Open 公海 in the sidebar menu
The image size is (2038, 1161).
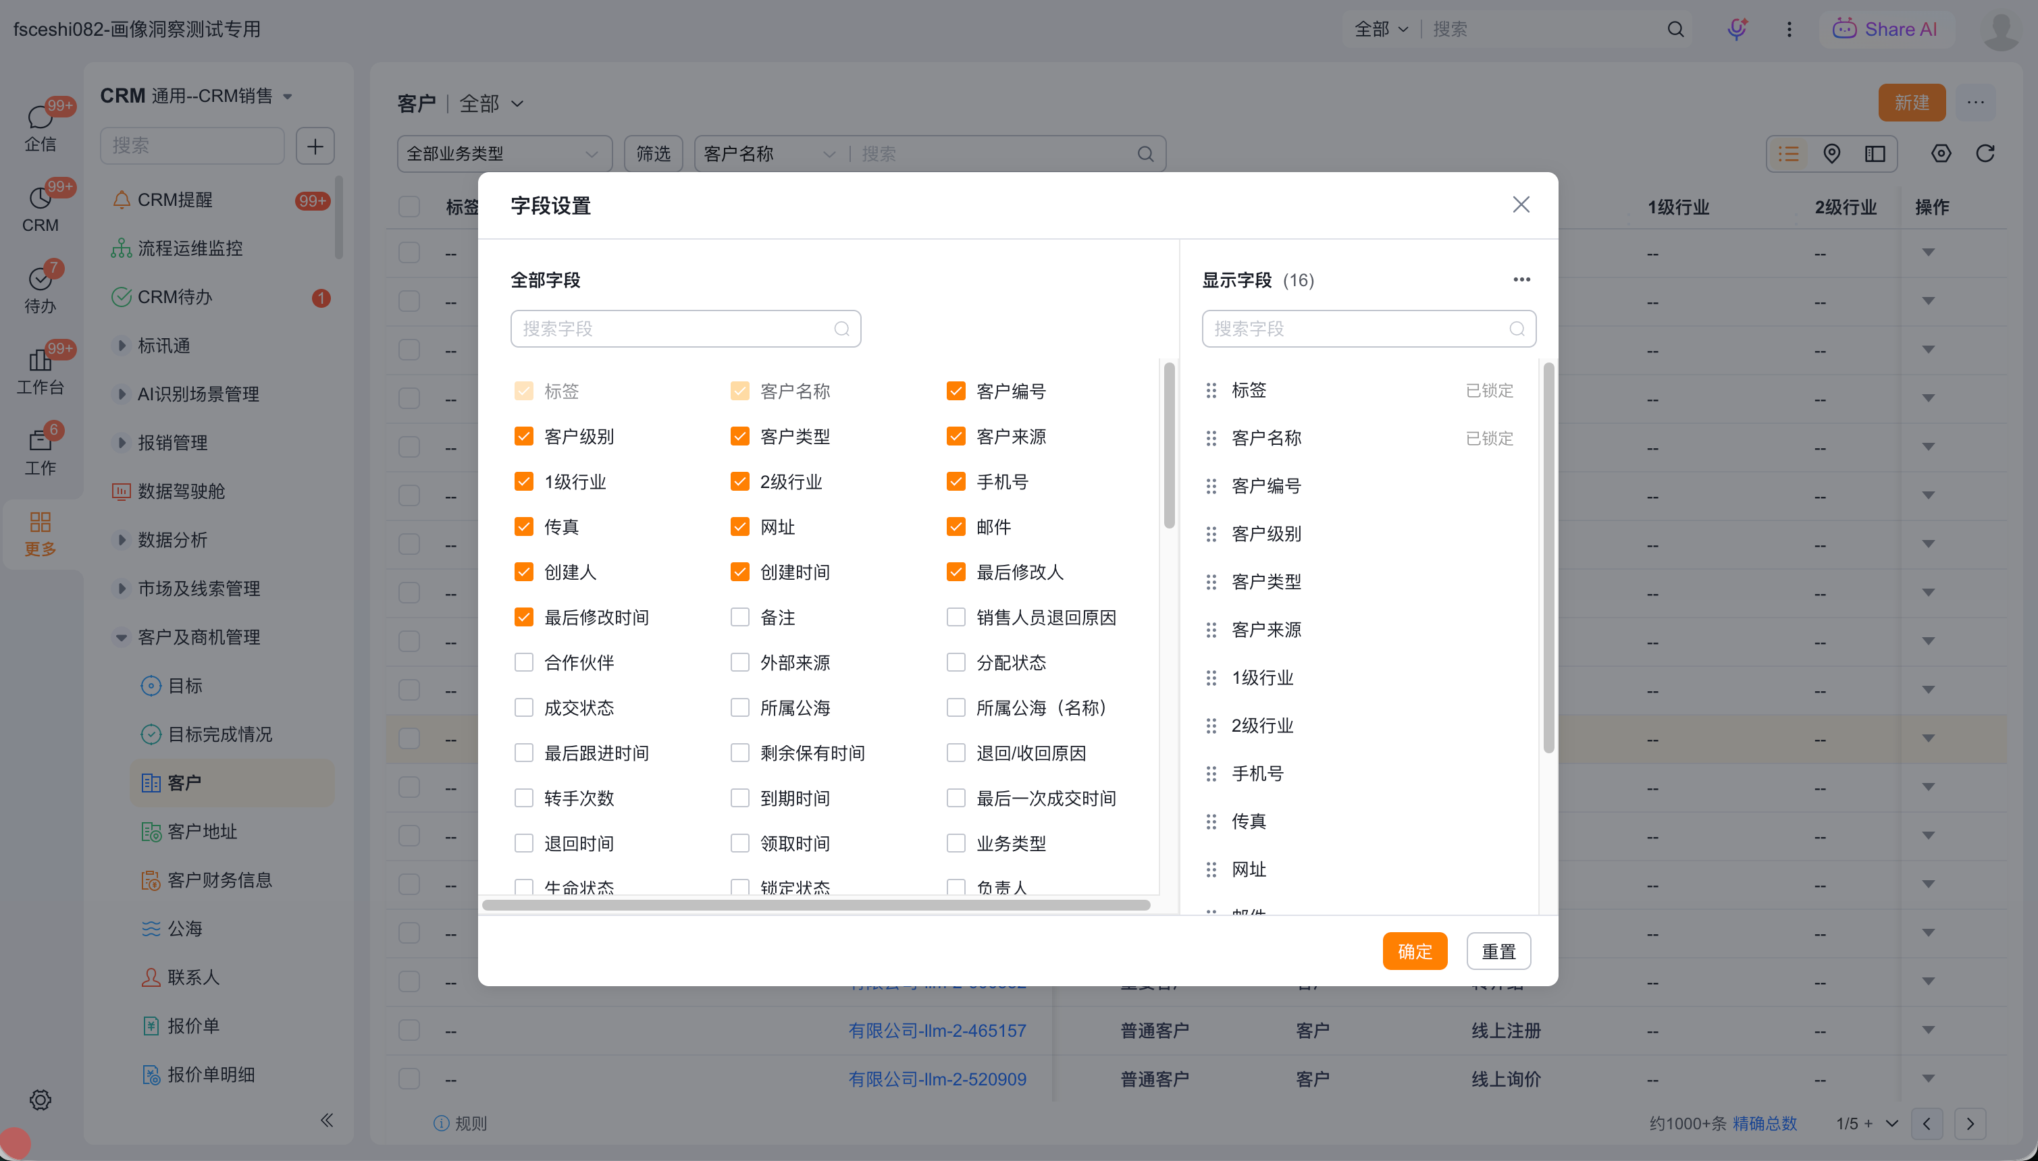[x=185, y=929]
